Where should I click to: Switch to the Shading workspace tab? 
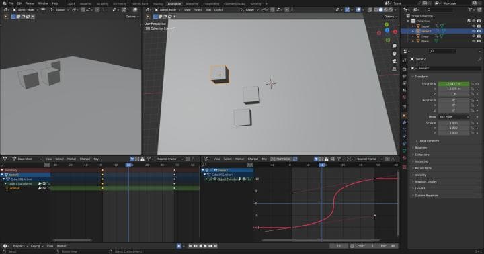158,4
